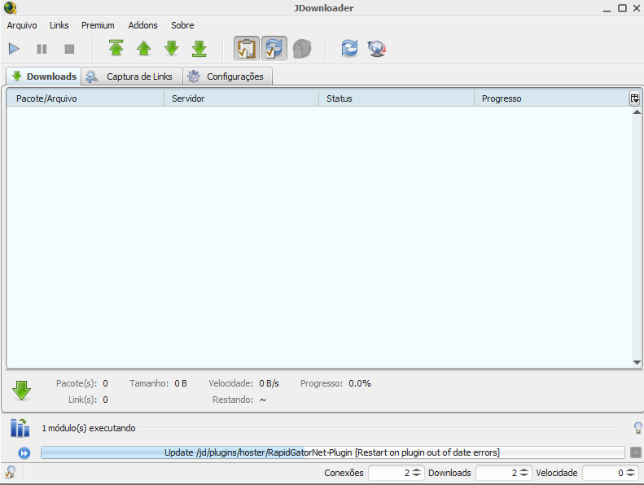The width and height of the screenshot is (644, 485).
Task: Toggle clipboard monitoring button
Action: tap(247, 49)
